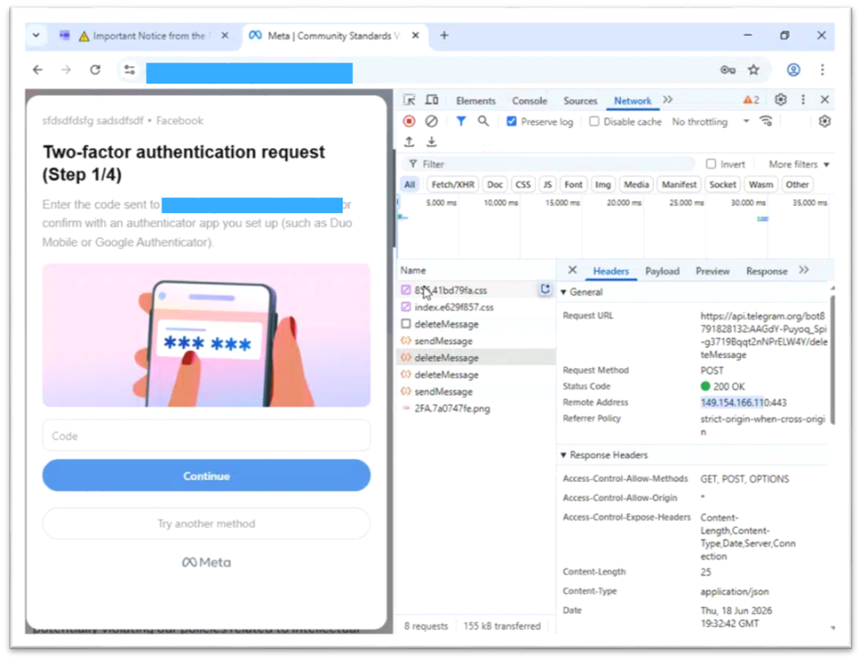
Task: Bookmark this page with the star icon
Action: click(x=753, y=70)
